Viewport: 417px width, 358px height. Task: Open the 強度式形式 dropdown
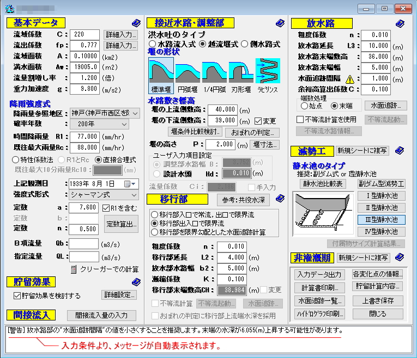(x=104, y=194)
